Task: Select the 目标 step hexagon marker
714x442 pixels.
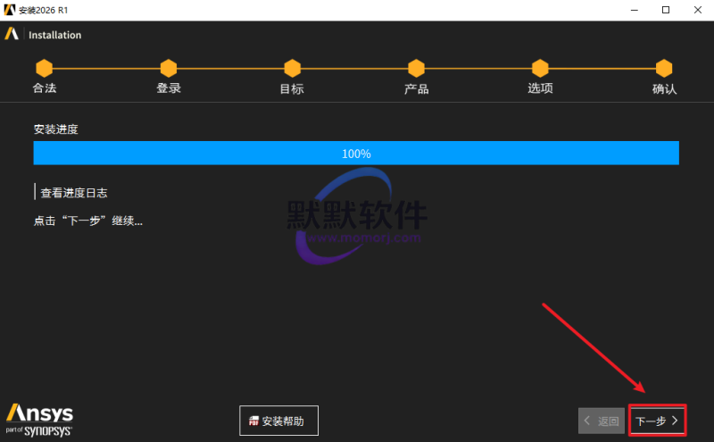Action: click(292, 69)
